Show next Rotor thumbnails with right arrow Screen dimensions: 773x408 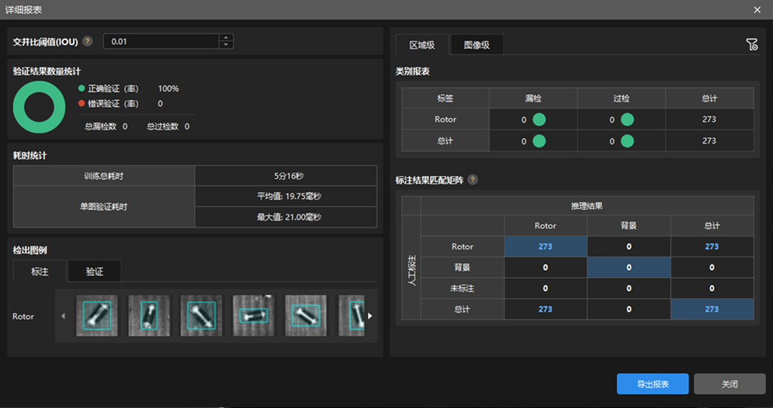click(370, 316)
